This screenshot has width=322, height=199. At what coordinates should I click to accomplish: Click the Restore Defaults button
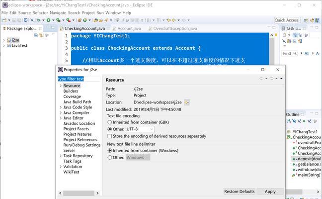(239, 192)
